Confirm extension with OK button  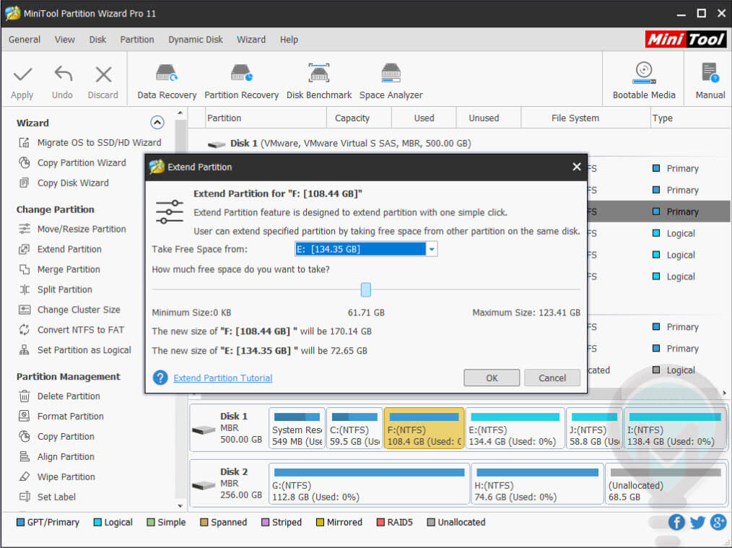click(492, 378)
